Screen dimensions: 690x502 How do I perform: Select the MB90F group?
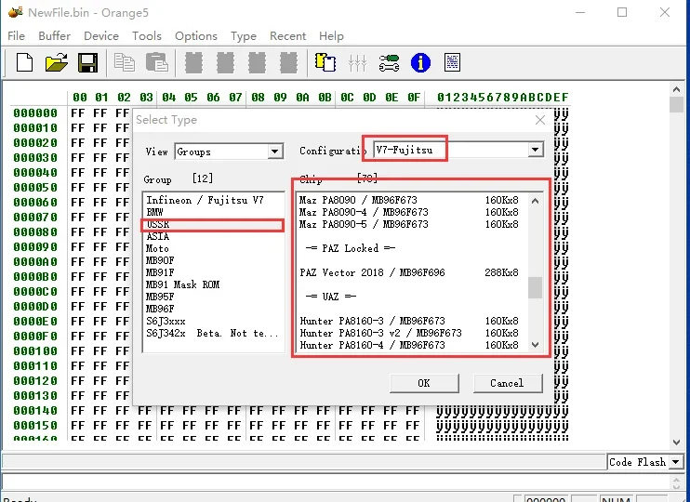214,260
